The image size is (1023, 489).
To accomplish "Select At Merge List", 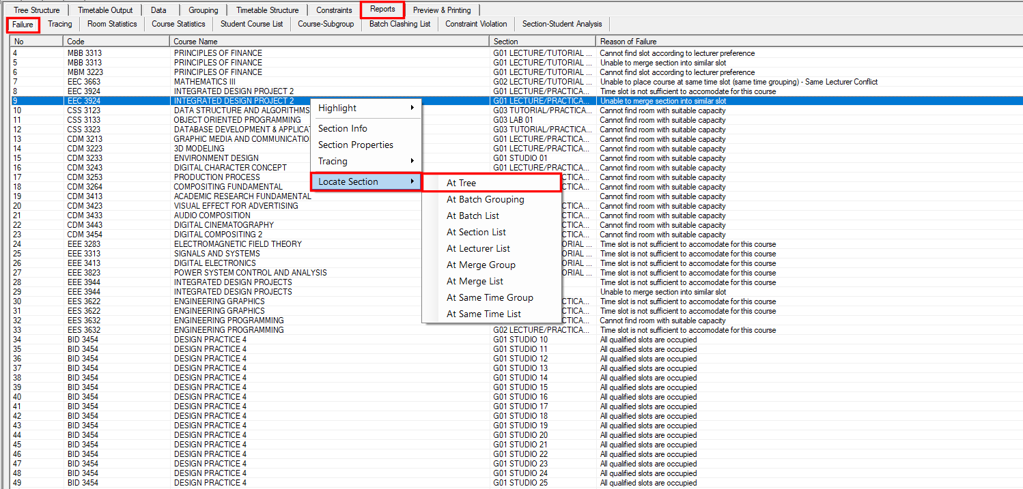I will coord(492,281).
